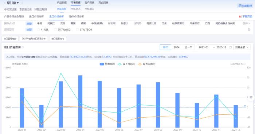
Task: Click info icon next to 环比/同比 % axis
Action: pos(244,64)
